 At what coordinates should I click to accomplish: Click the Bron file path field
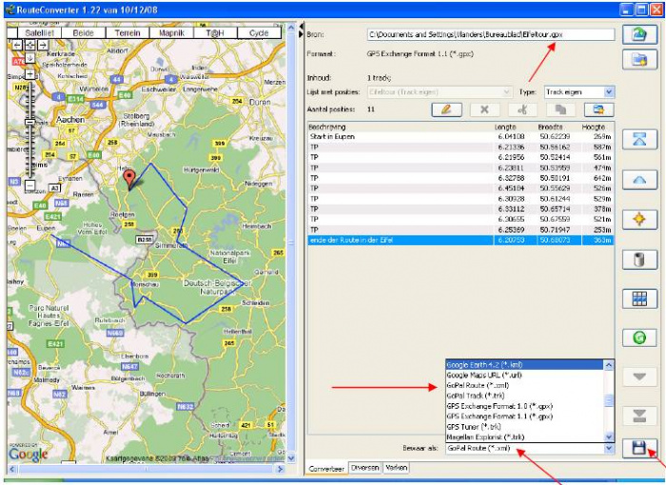491,34
